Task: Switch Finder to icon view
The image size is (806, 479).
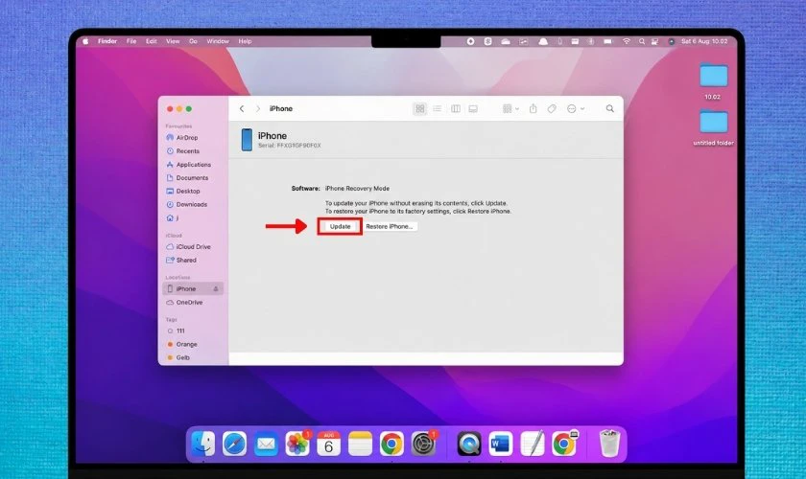Action: 420,109
